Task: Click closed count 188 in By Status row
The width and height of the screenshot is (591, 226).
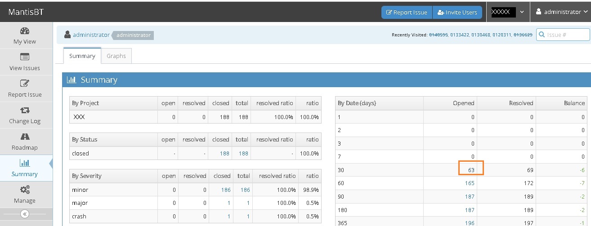Action: pyautogui.click(x=224, y=153)
